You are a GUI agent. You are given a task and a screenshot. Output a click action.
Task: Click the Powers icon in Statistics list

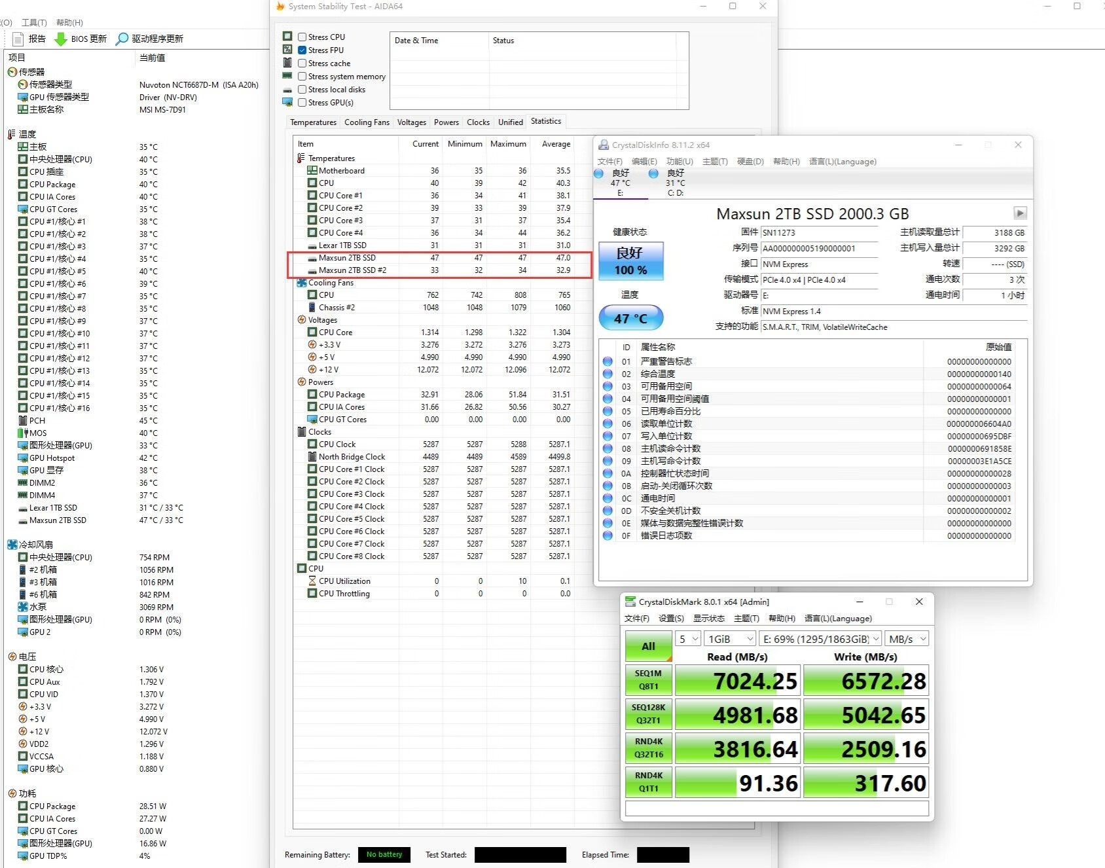(x=302, y=382)
